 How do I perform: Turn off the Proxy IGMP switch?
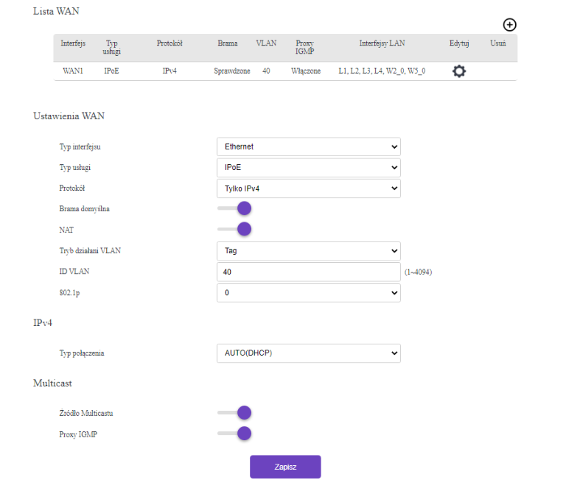(235, 434)
